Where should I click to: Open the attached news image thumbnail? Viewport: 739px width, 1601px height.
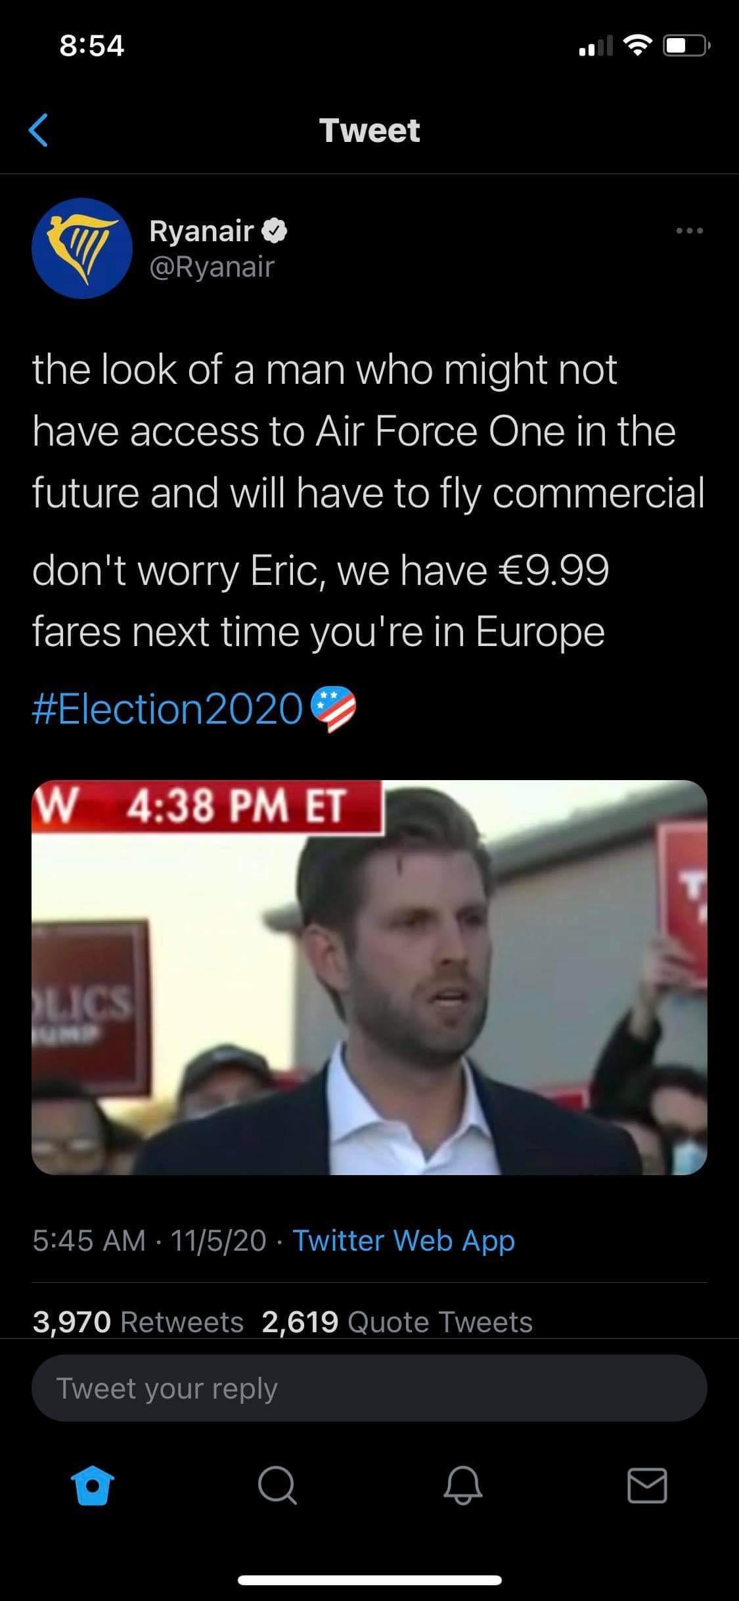(x=369, y=977)
